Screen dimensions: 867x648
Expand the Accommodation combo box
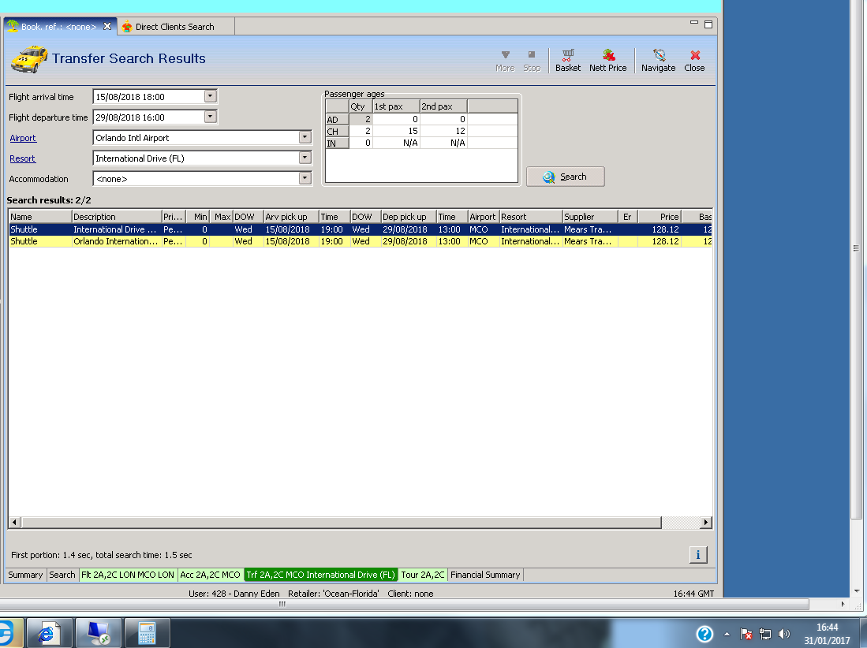pos(305,178)
